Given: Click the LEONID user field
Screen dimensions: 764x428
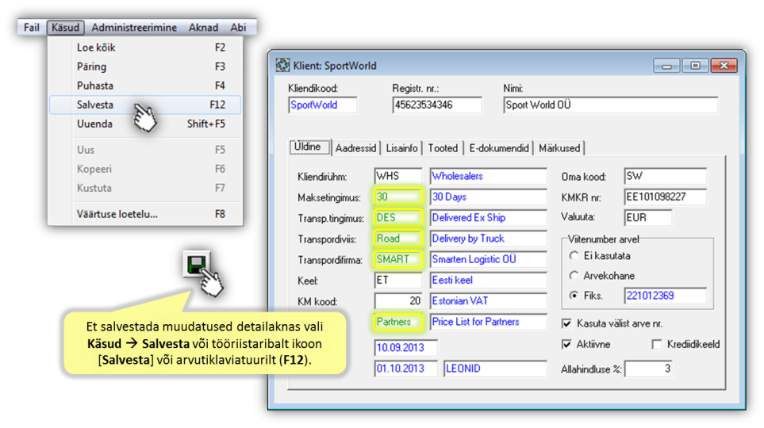Looking at the screenshot, I should point(495,369).
